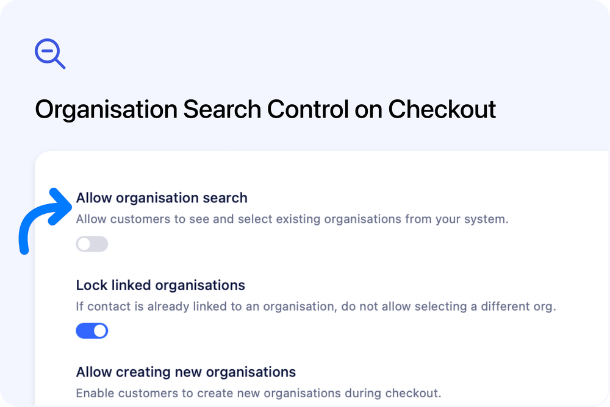Click the Lock linked organisations heading
610x407 pixels.
click(x=160, y=285)
